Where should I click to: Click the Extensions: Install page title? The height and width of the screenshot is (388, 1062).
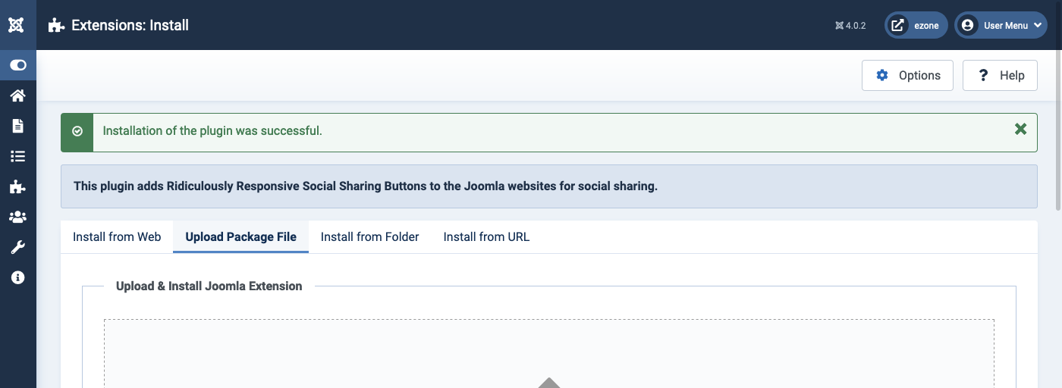coord(130,25)
